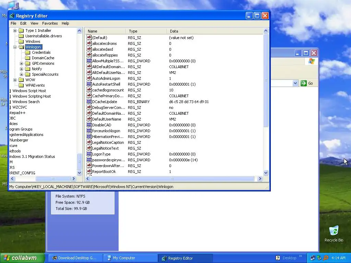The image size is (351, 263).
Task: Select the Windows Script Host key
Action: coord(29,90)
